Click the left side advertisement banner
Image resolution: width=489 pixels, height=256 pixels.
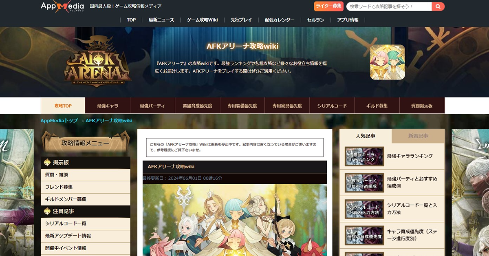pos(17,192)
